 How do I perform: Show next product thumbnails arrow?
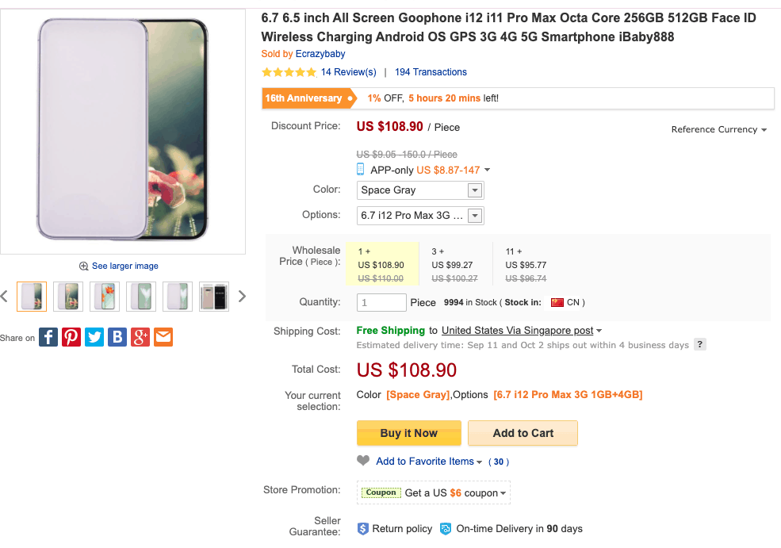pos(242,297)
